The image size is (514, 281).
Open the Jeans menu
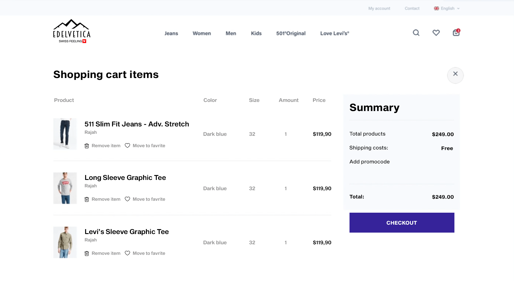coord(171,33)
